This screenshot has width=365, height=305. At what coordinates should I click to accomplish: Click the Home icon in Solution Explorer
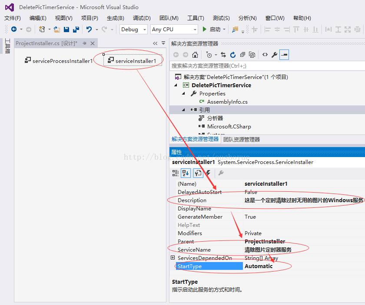[195, 55]
